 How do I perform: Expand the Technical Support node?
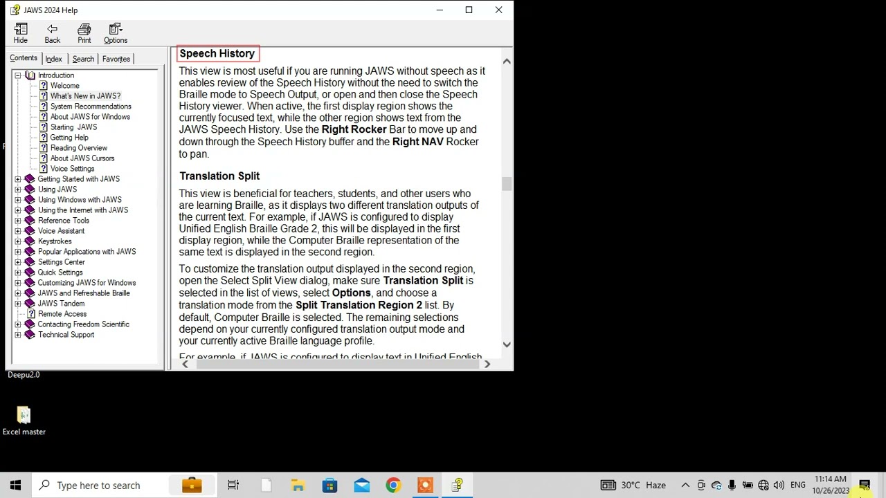click(18, 335)
